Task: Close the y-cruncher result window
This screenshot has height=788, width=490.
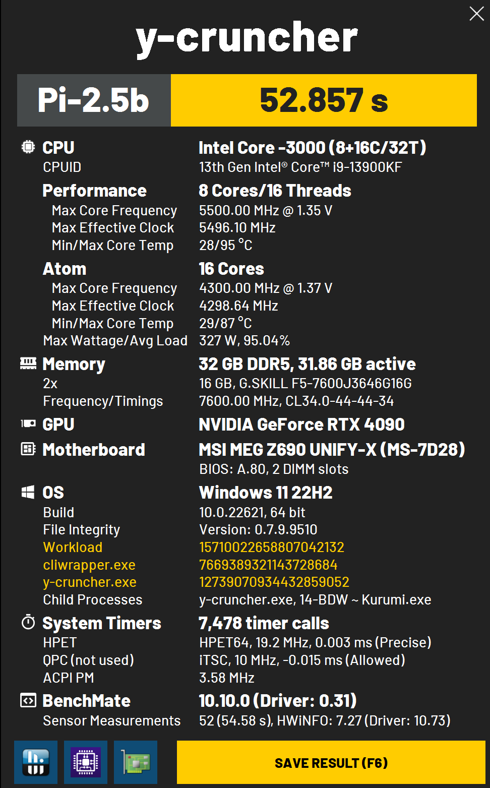Action: tap(476, 14)
